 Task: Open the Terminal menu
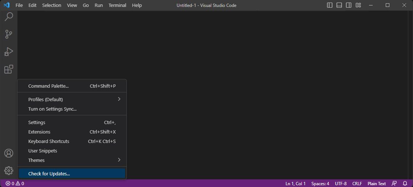(x=117, y=5)
